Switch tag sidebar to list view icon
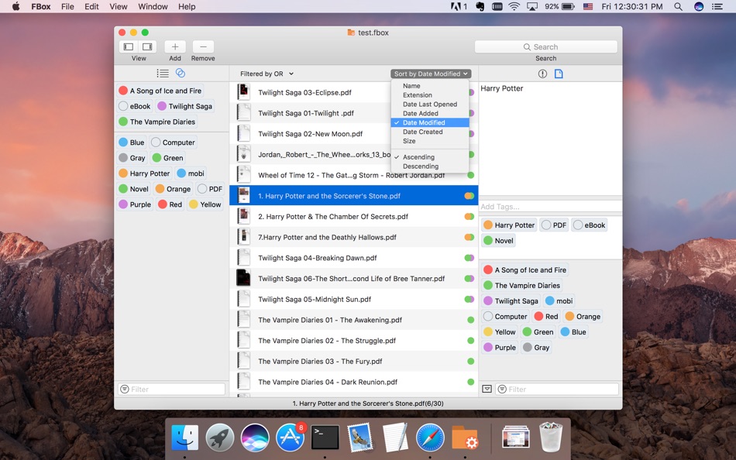Screen dimensions: 736x460 point(163,74)
